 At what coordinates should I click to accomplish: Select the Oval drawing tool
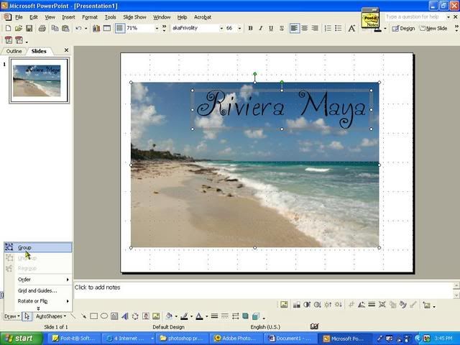[104, 316]
